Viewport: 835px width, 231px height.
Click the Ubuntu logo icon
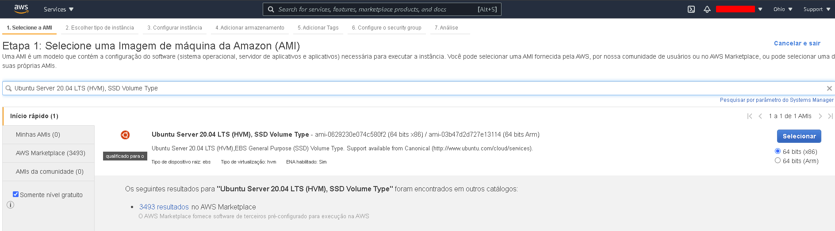point(125,135)
